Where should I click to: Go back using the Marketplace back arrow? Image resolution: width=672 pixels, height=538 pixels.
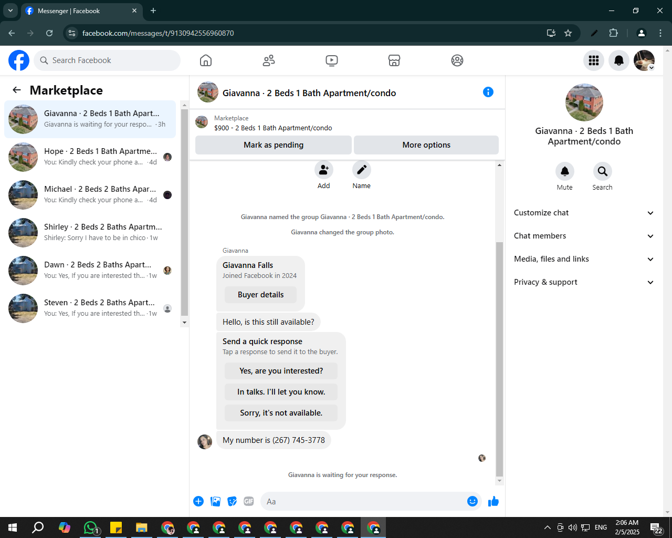17,90
